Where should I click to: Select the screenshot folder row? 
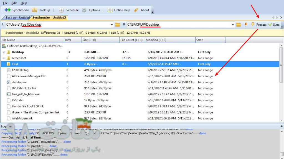[x=140, y=58]
